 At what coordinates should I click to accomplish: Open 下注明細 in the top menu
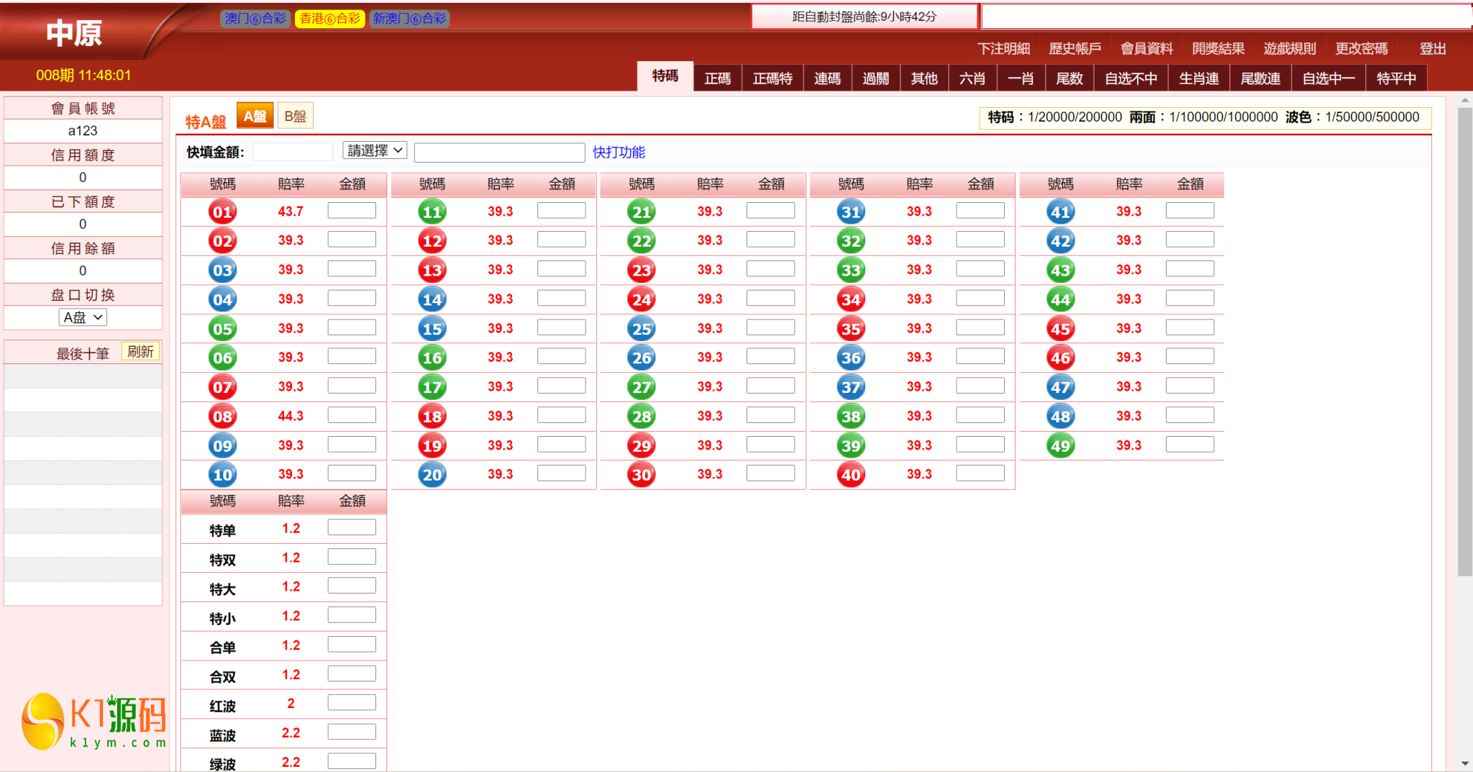(x=1003, y=48)
